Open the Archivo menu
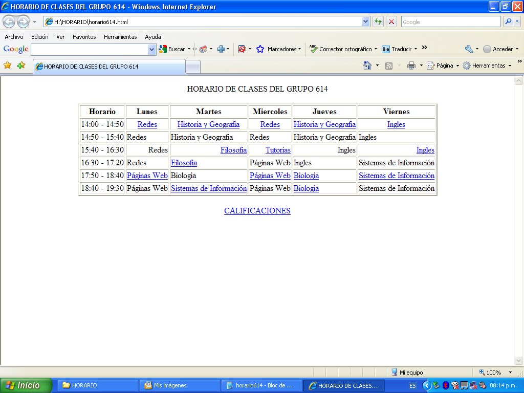Viewport: 524px width, 393px height. tap(14, 36)
